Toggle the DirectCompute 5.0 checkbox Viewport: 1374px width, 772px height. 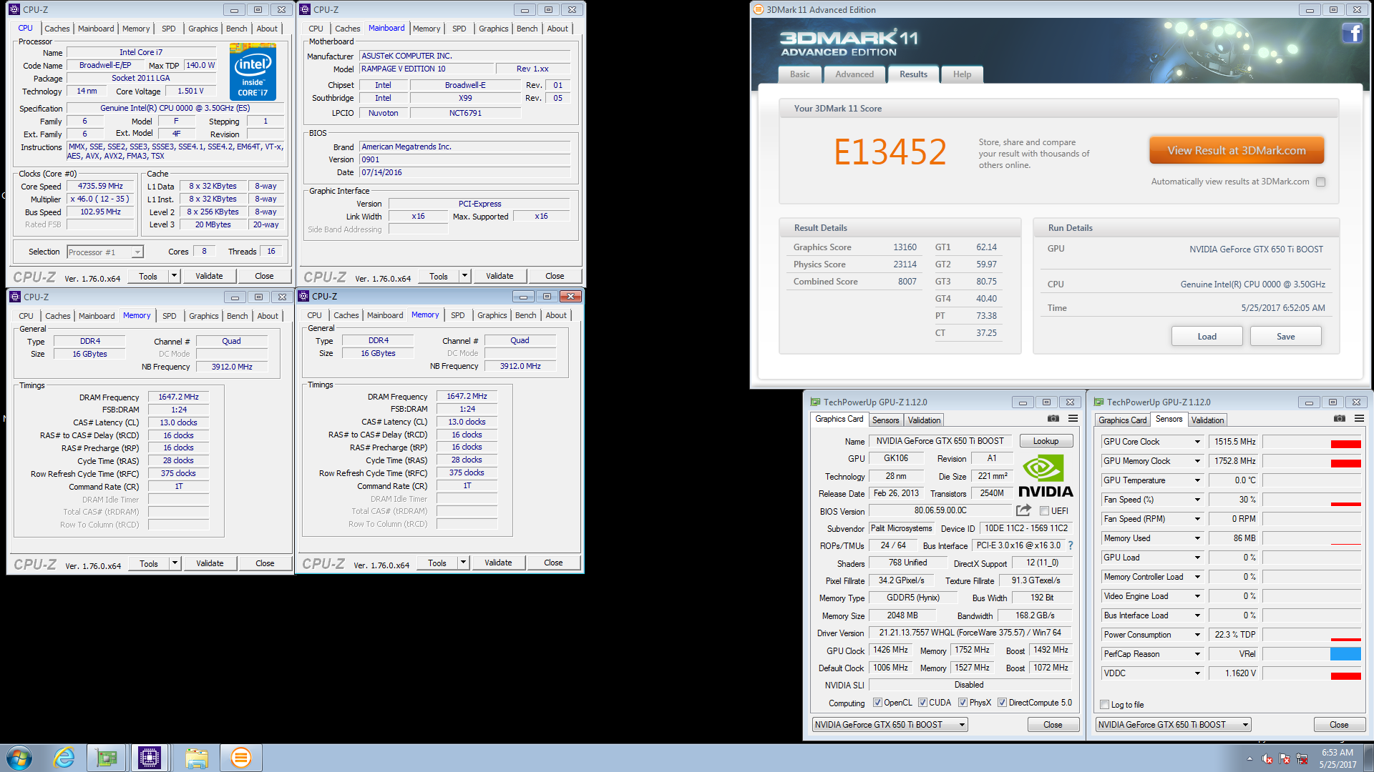(1002, 702)
